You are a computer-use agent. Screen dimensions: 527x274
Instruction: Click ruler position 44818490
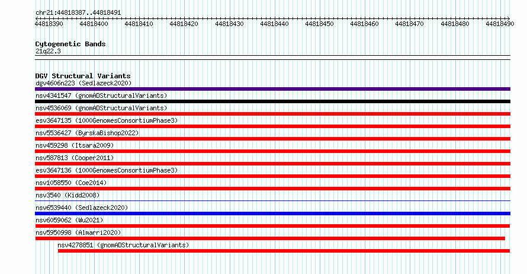500,24
